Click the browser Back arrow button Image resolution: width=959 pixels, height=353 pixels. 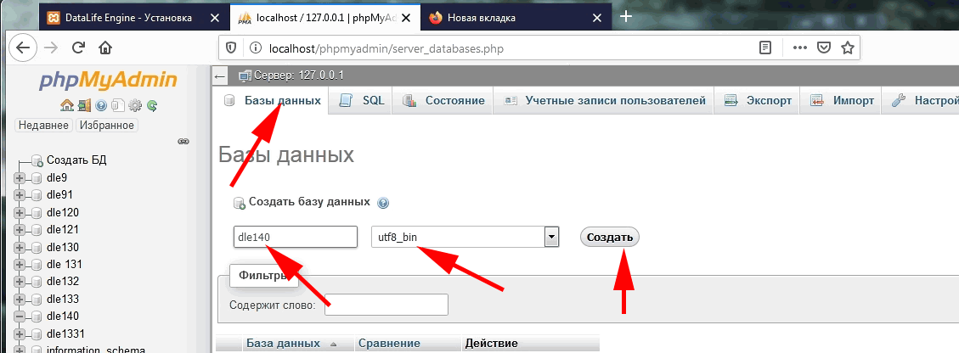[x=23, y=48]
